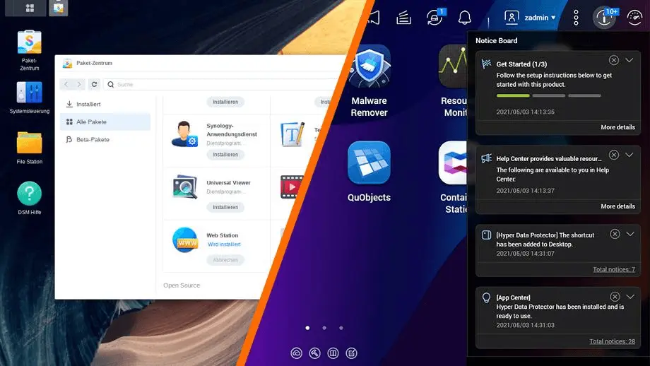Open the Malware Remover app

tap(369, 66)
